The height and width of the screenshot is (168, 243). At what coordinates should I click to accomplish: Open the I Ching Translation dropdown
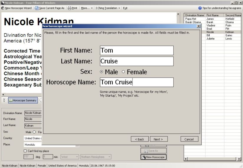108,8
